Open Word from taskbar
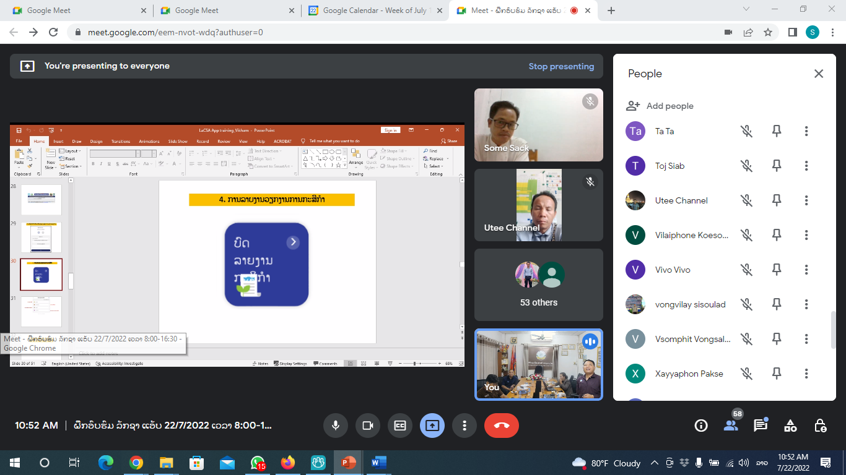 [x=379, y=463]
